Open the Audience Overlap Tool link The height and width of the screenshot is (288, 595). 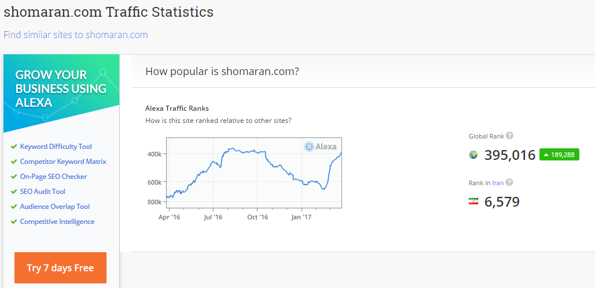pyautogui.click(x=55, y=207)
